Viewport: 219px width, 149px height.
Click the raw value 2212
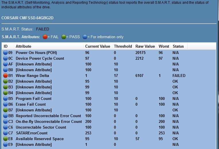coord(139,58)
